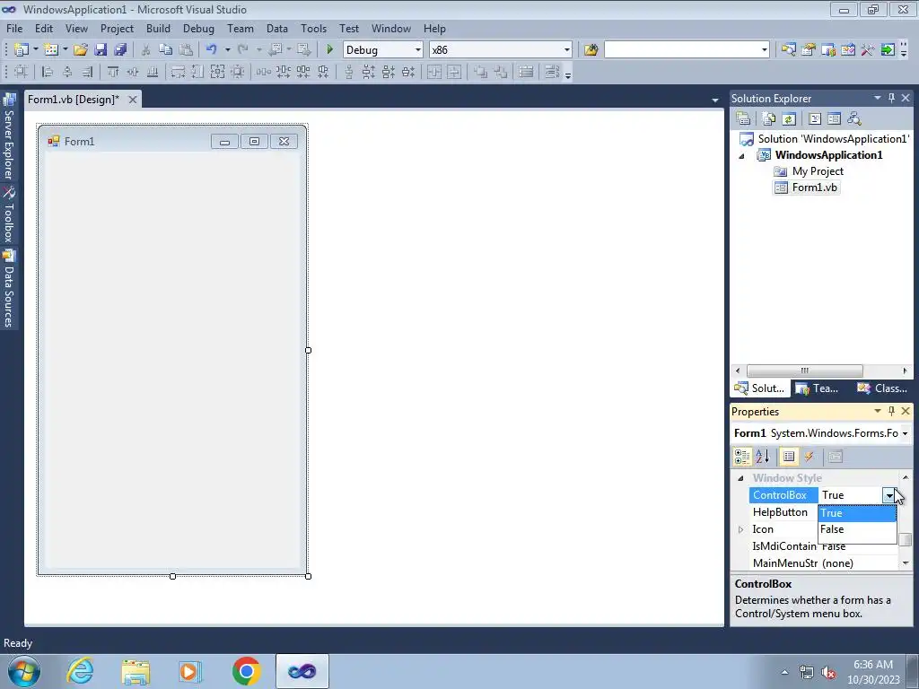Open the Windows Start menu orb
Image resolution: width=919 pixels, height=689 pixels.
[23, 671]
